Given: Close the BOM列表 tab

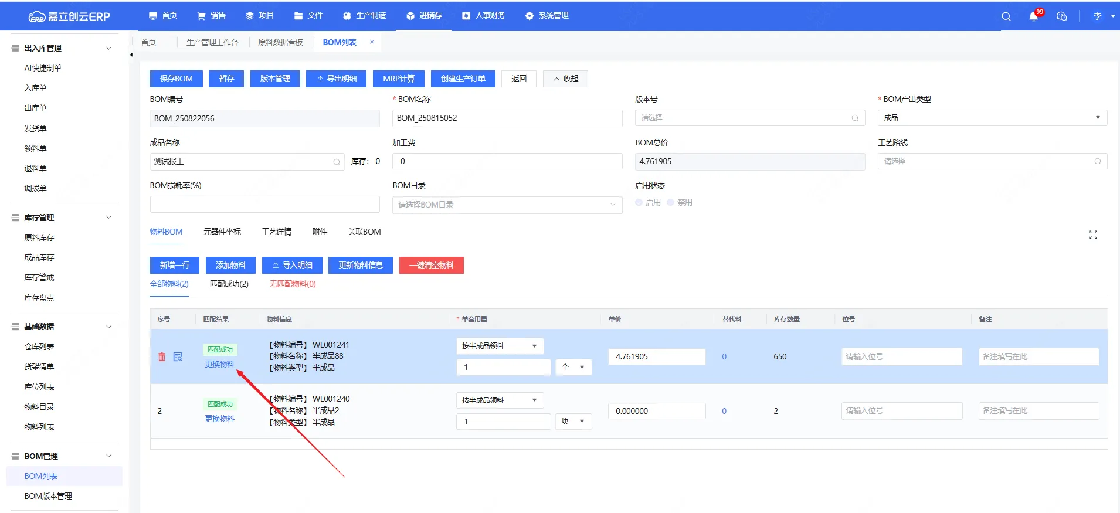Looking at the screenshot, I should (x=372, y=42).
